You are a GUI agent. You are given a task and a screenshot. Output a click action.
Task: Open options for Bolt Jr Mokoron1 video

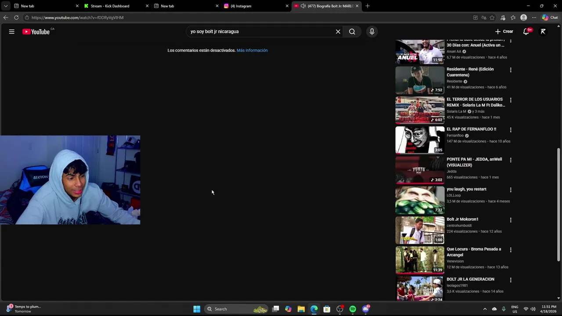coord(511,220)
